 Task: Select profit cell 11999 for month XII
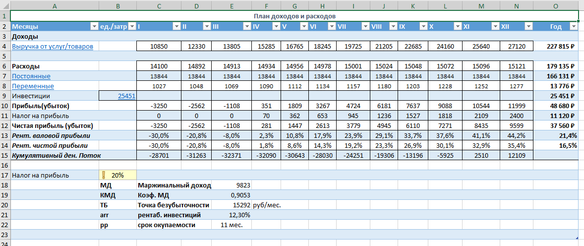pos(516,106)
